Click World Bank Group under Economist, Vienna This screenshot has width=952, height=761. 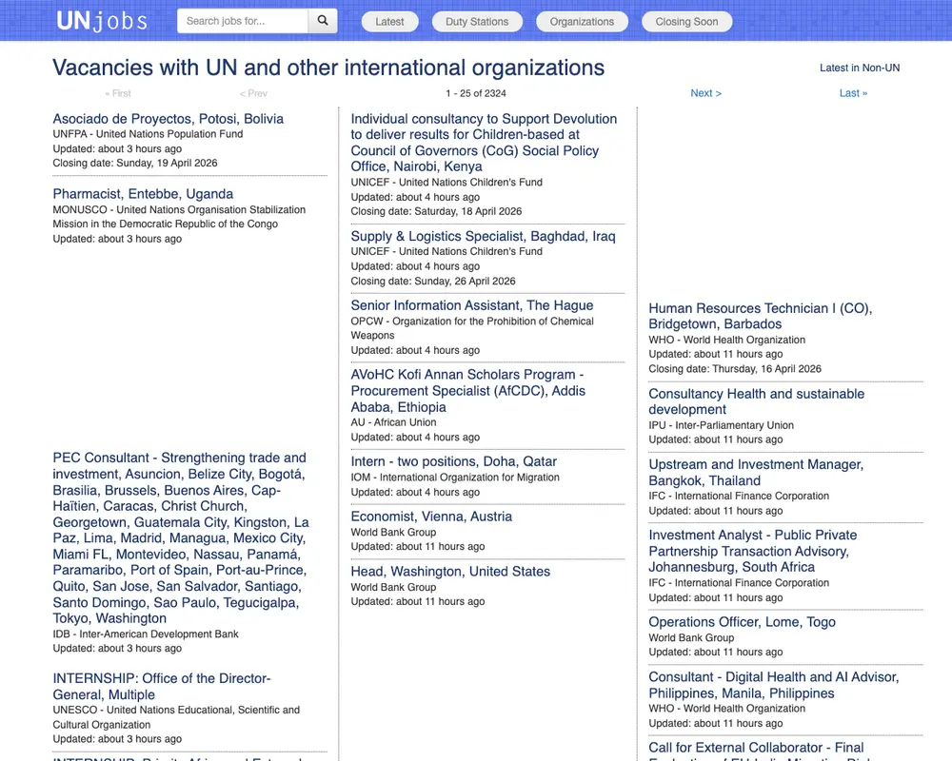pyautogui.click(x=393, y=532)
